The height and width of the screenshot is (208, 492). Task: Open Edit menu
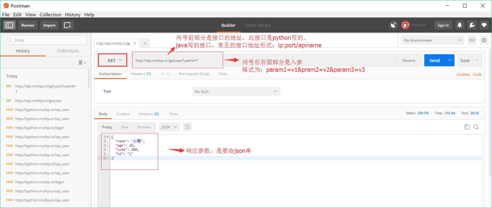[x=18, y=14]
